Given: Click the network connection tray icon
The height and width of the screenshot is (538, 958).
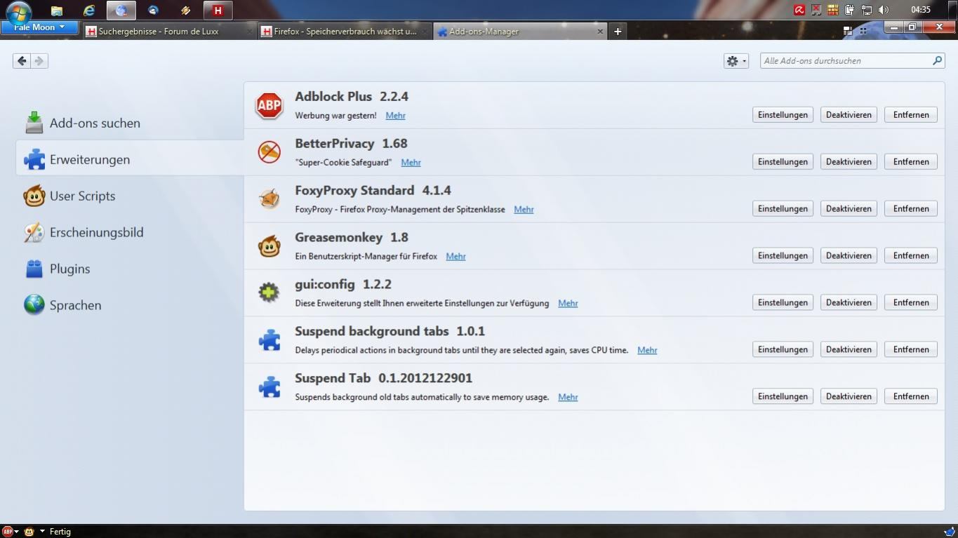Looking at the screenshot, I should click(x=866, y=10).
